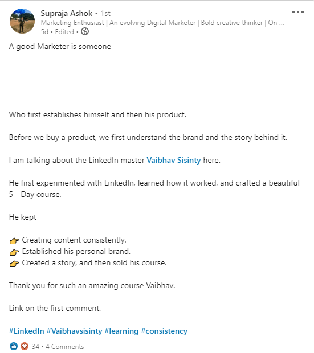Click the red heart reaction icon
The height and width of the screenshot is (353, 314).
pyautogui.click(x=25, y=346)
